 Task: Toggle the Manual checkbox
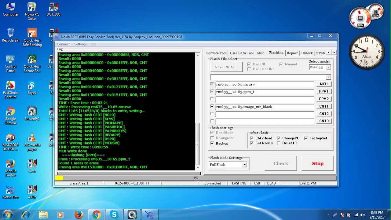pos(281,64)
